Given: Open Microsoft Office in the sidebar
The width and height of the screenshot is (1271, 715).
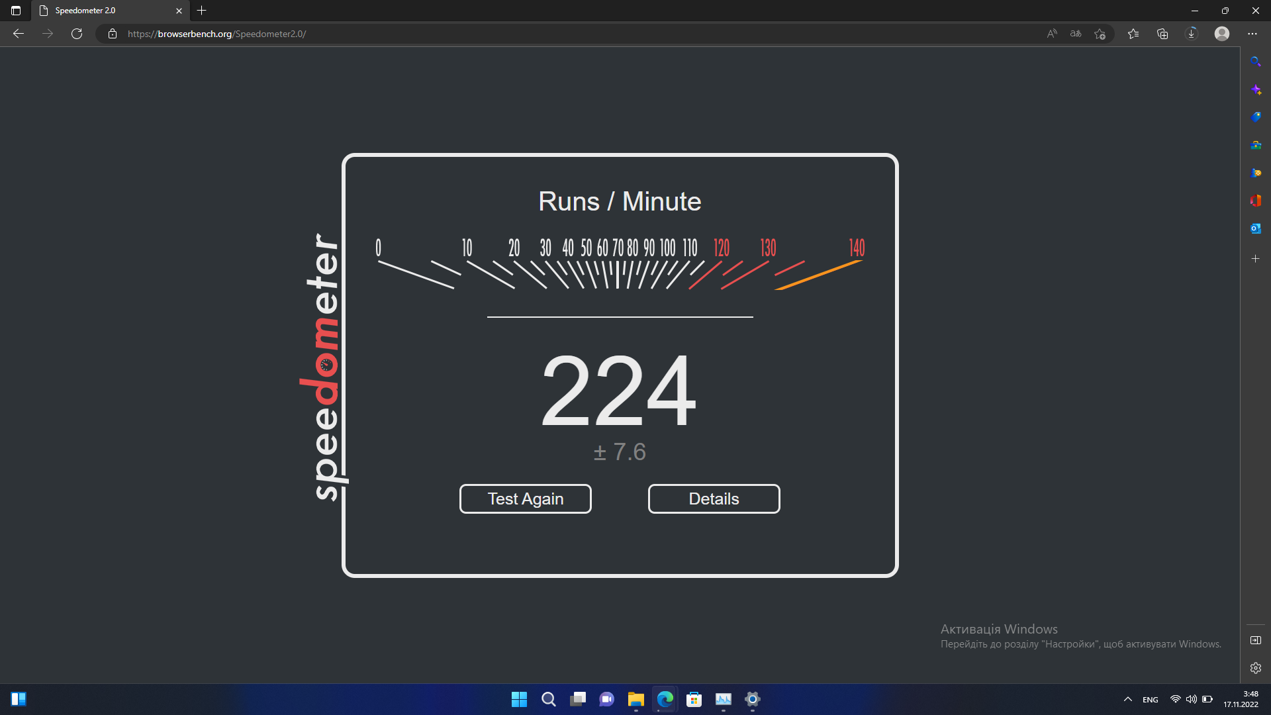Looking at the screenshot, I should [1256, 201].
